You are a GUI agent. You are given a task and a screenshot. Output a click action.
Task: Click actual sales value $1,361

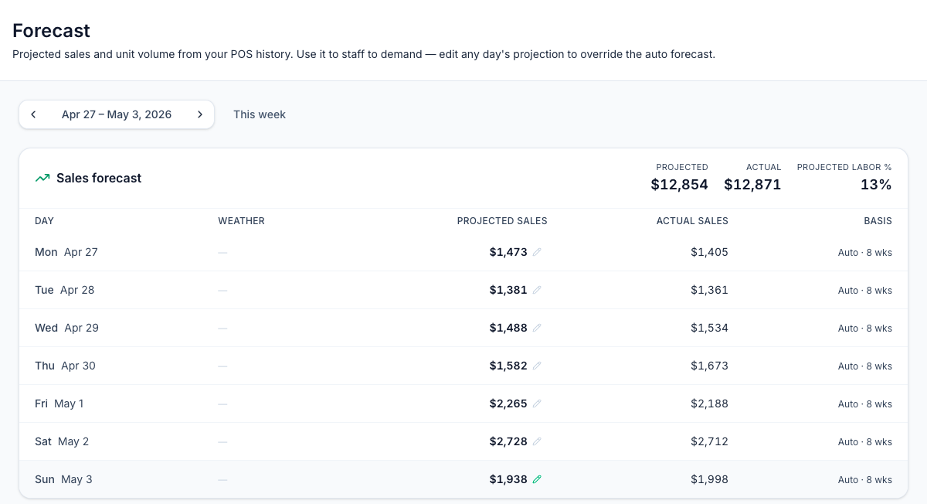[x=709, y=290]
